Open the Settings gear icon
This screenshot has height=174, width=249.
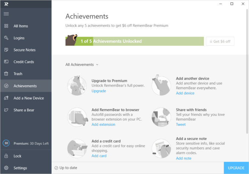[x=6, y=168]
